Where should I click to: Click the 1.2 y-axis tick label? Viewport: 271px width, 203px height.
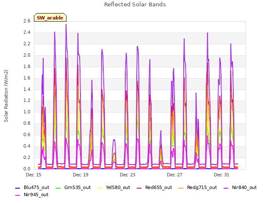click(27, 101)
